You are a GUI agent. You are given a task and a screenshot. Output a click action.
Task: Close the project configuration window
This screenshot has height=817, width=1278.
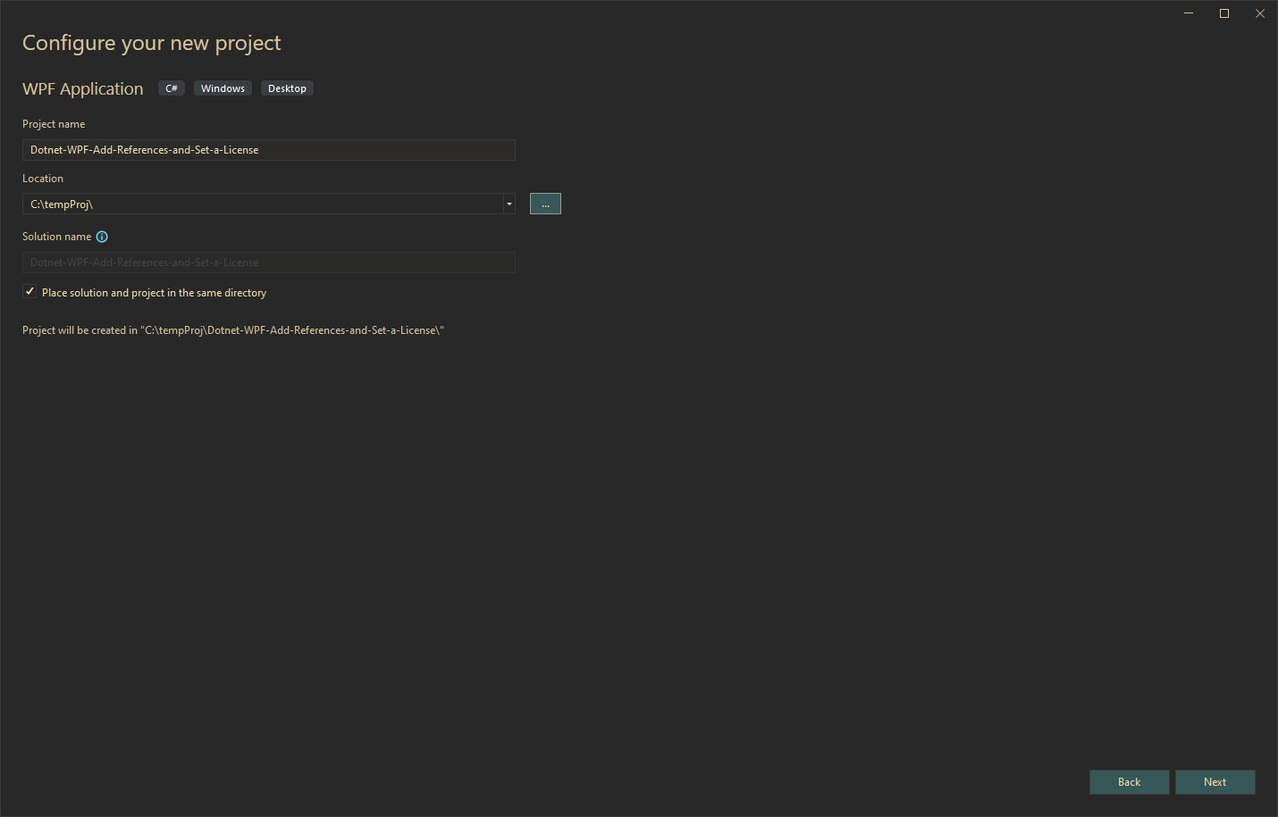1260,13
